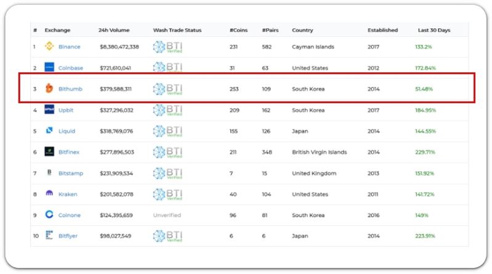This screenshot has width=492, height=274.
Task: Open the Binance exchange link
Action: point(70,47)
